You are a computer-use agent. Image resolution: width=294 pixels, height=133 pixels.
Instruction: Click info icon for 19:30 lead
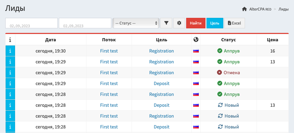[10, 51]
